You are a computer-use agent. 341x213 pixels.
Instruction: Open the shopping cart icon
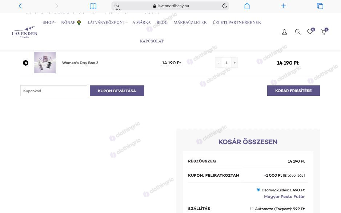pos(324,32)
